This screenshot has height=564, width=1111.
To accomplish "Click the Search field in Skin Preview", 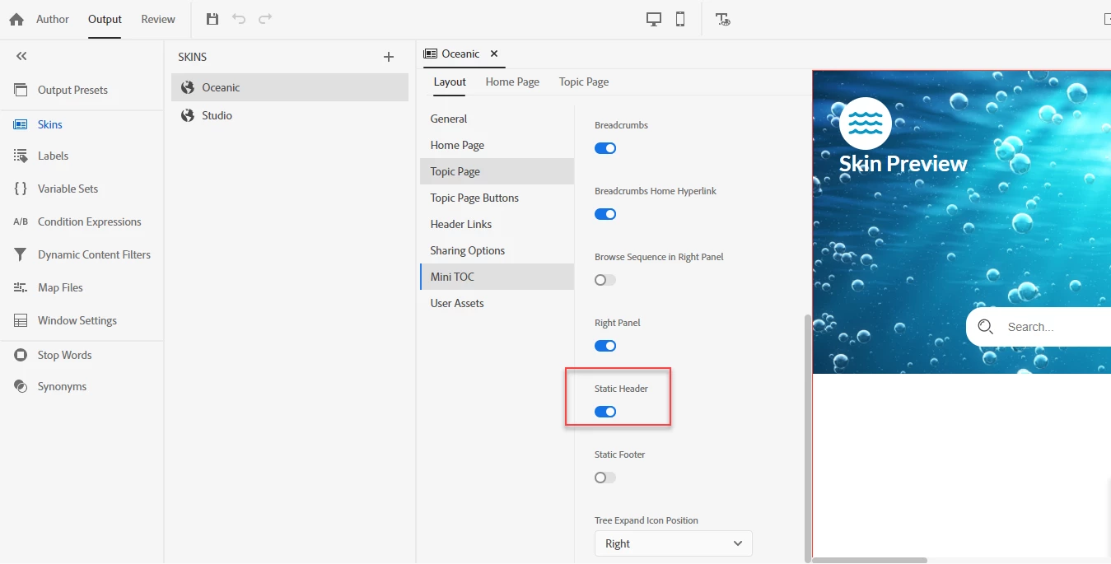I will pyautogui.click(x=1039, y=327).
